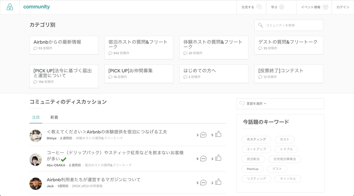Click the magnifier search icon
This screenshot has width=354, height=196.
261,25
